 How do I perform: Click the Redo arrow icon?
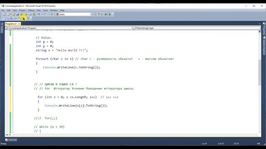(x=45, y=14)
